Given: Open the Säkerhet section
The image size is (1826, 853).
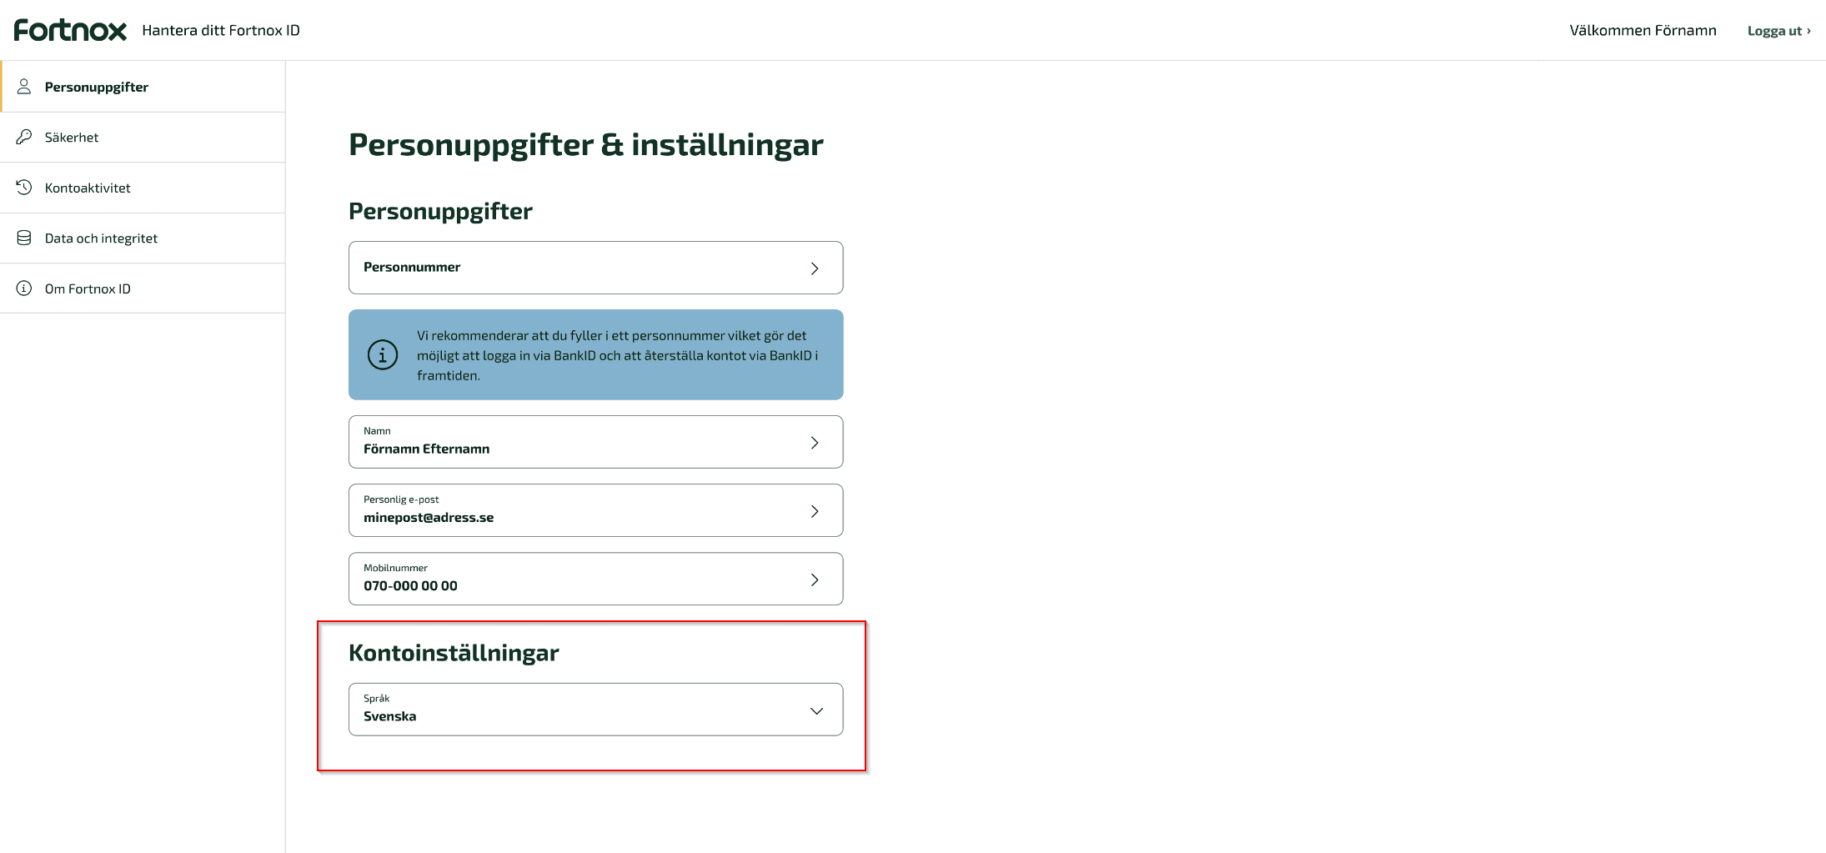Looking at the screenshot, I should pos(71,136).
